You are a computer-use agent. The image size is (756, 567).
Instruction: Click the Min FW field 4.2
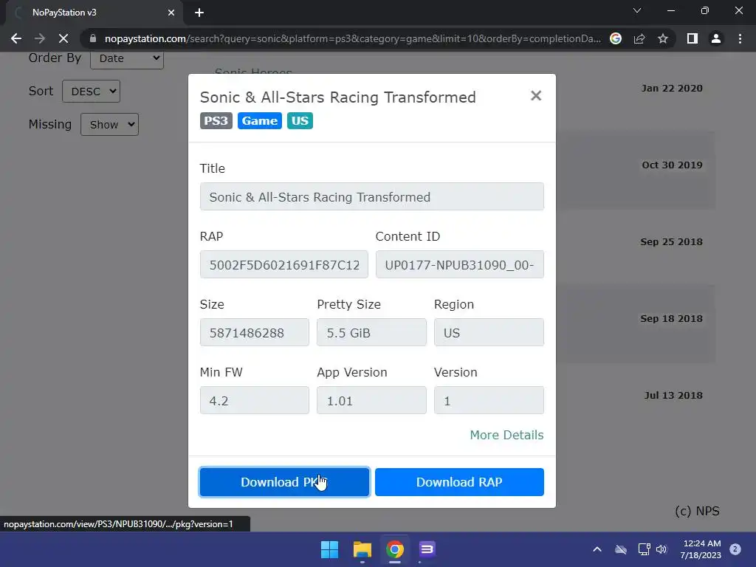click(254, 401)
